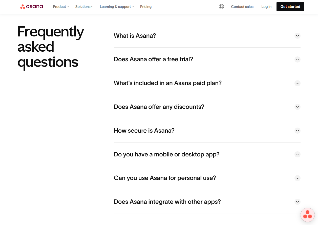Click the Get started button

[x=290, y=7]
